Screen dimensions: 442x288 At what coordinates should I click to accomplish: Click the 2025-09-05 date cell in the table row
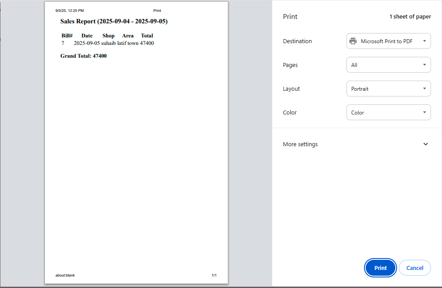(87, 43)
